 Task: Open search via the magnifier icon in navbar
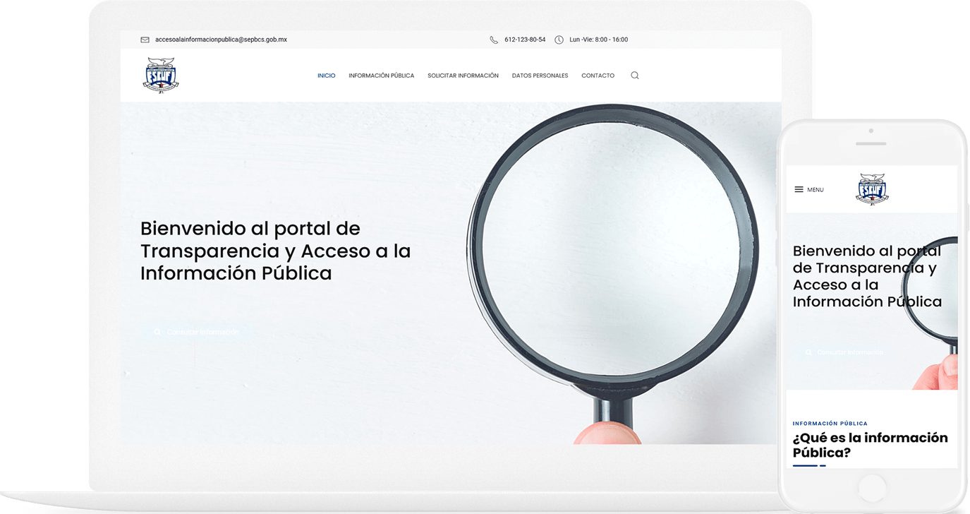634,75
